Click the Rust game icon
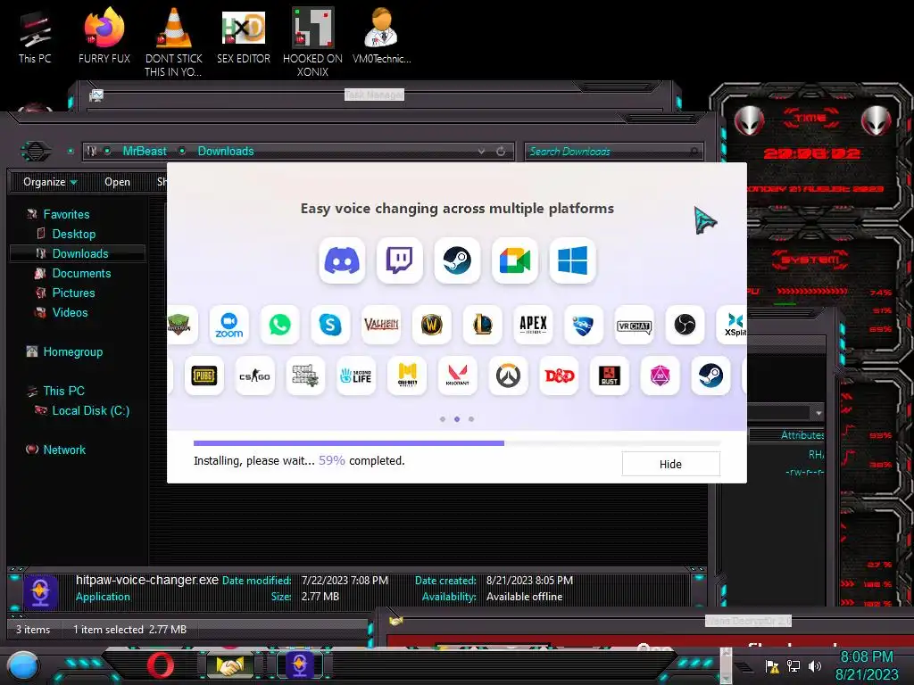Screen dimensions: 914x685 (610, 376)
